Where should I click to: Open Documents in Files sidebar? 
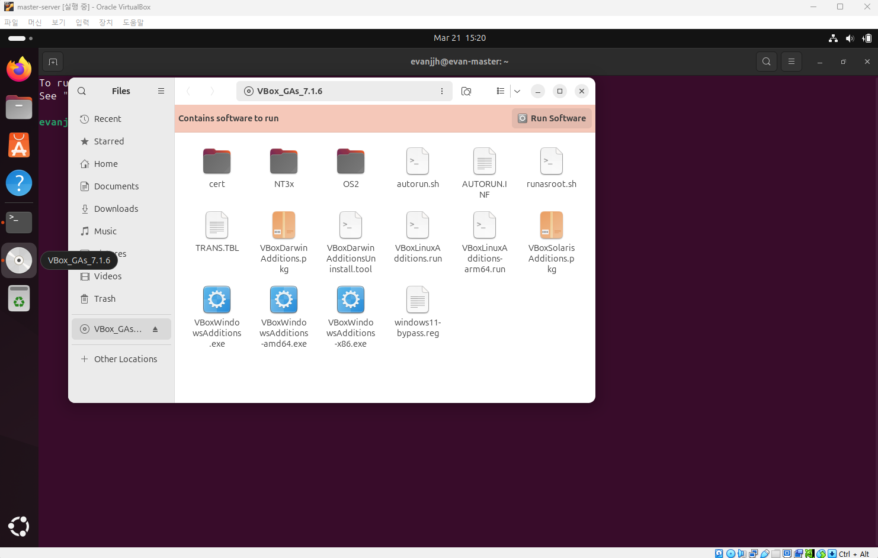click(x=121, y=186)
